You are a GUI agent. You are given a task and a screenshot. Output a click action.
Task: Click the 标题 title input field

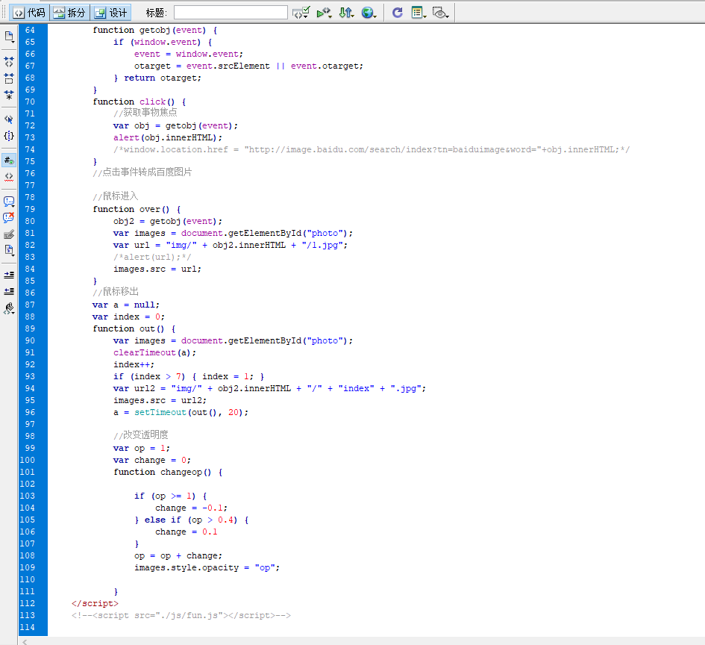click(x=231, y=13)
